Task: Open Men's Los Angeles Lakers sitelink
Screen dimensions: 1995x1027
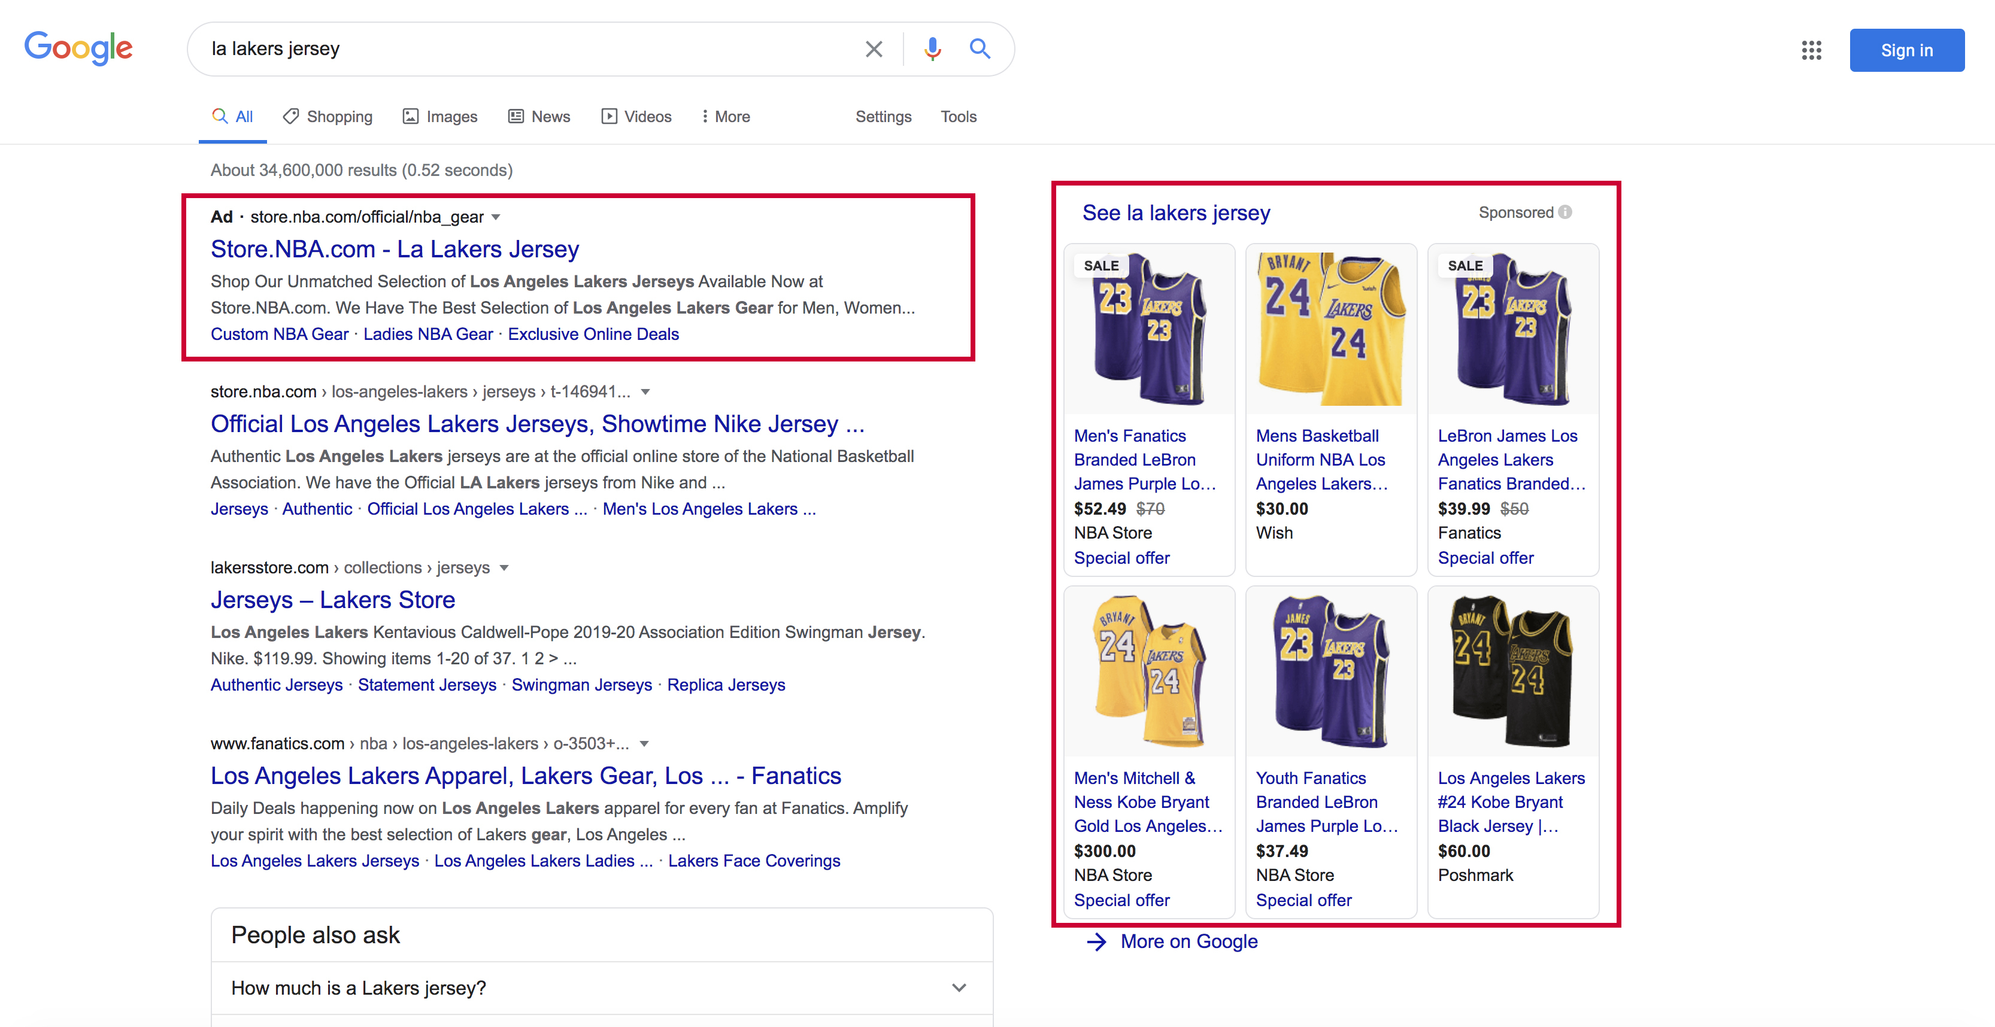Action: 709,509
